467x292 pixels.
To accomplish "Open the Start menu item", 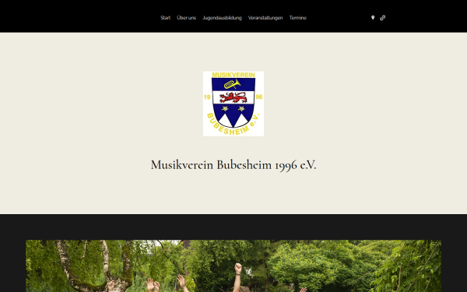I will point(165,18).
